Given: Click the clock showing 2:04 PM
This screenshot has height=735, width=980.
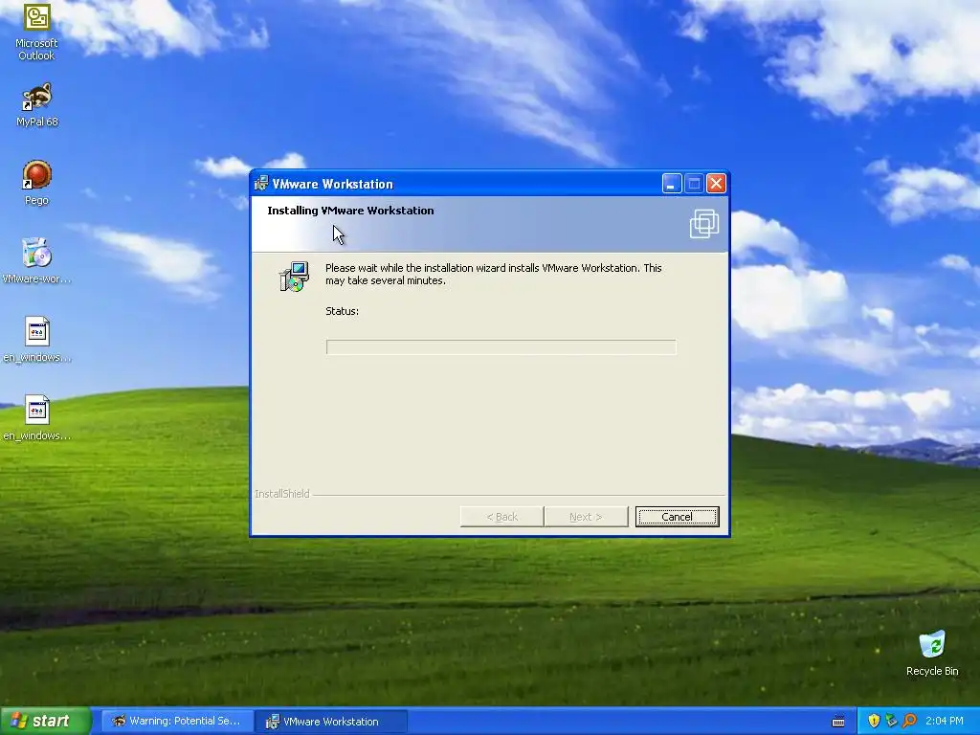Looking at the screenshot, I should (945, 721).
